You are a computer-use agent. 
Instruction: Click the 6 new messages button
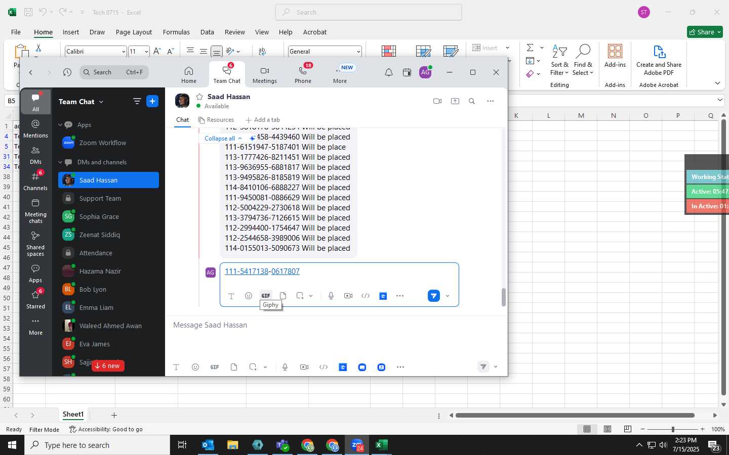tap(108, 366)
